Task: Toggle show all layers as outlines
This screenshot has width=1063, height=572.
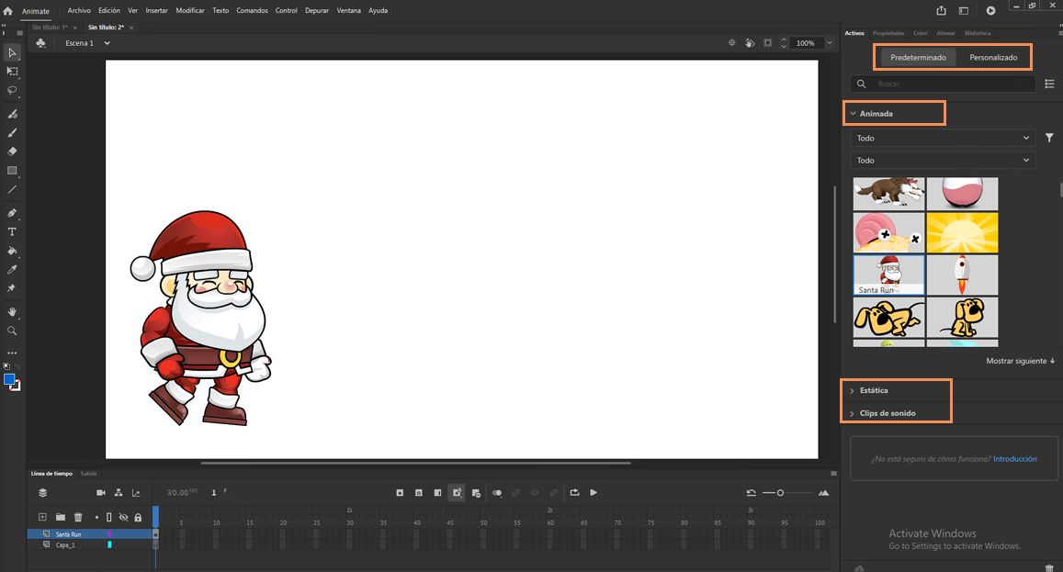Action: [x=109, y=517]
